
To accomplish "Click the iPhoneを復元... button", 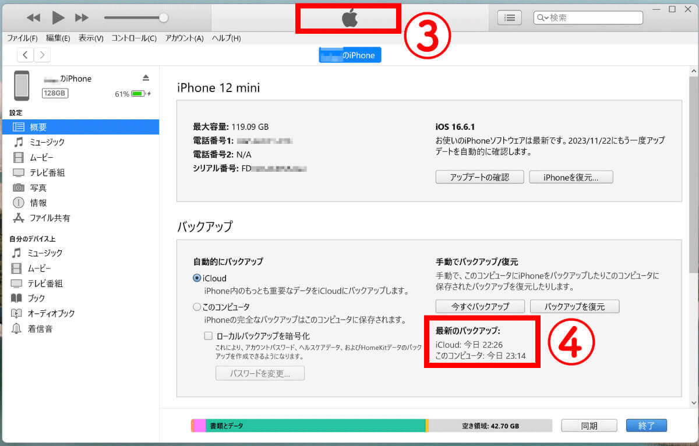I will click(571, 177).
